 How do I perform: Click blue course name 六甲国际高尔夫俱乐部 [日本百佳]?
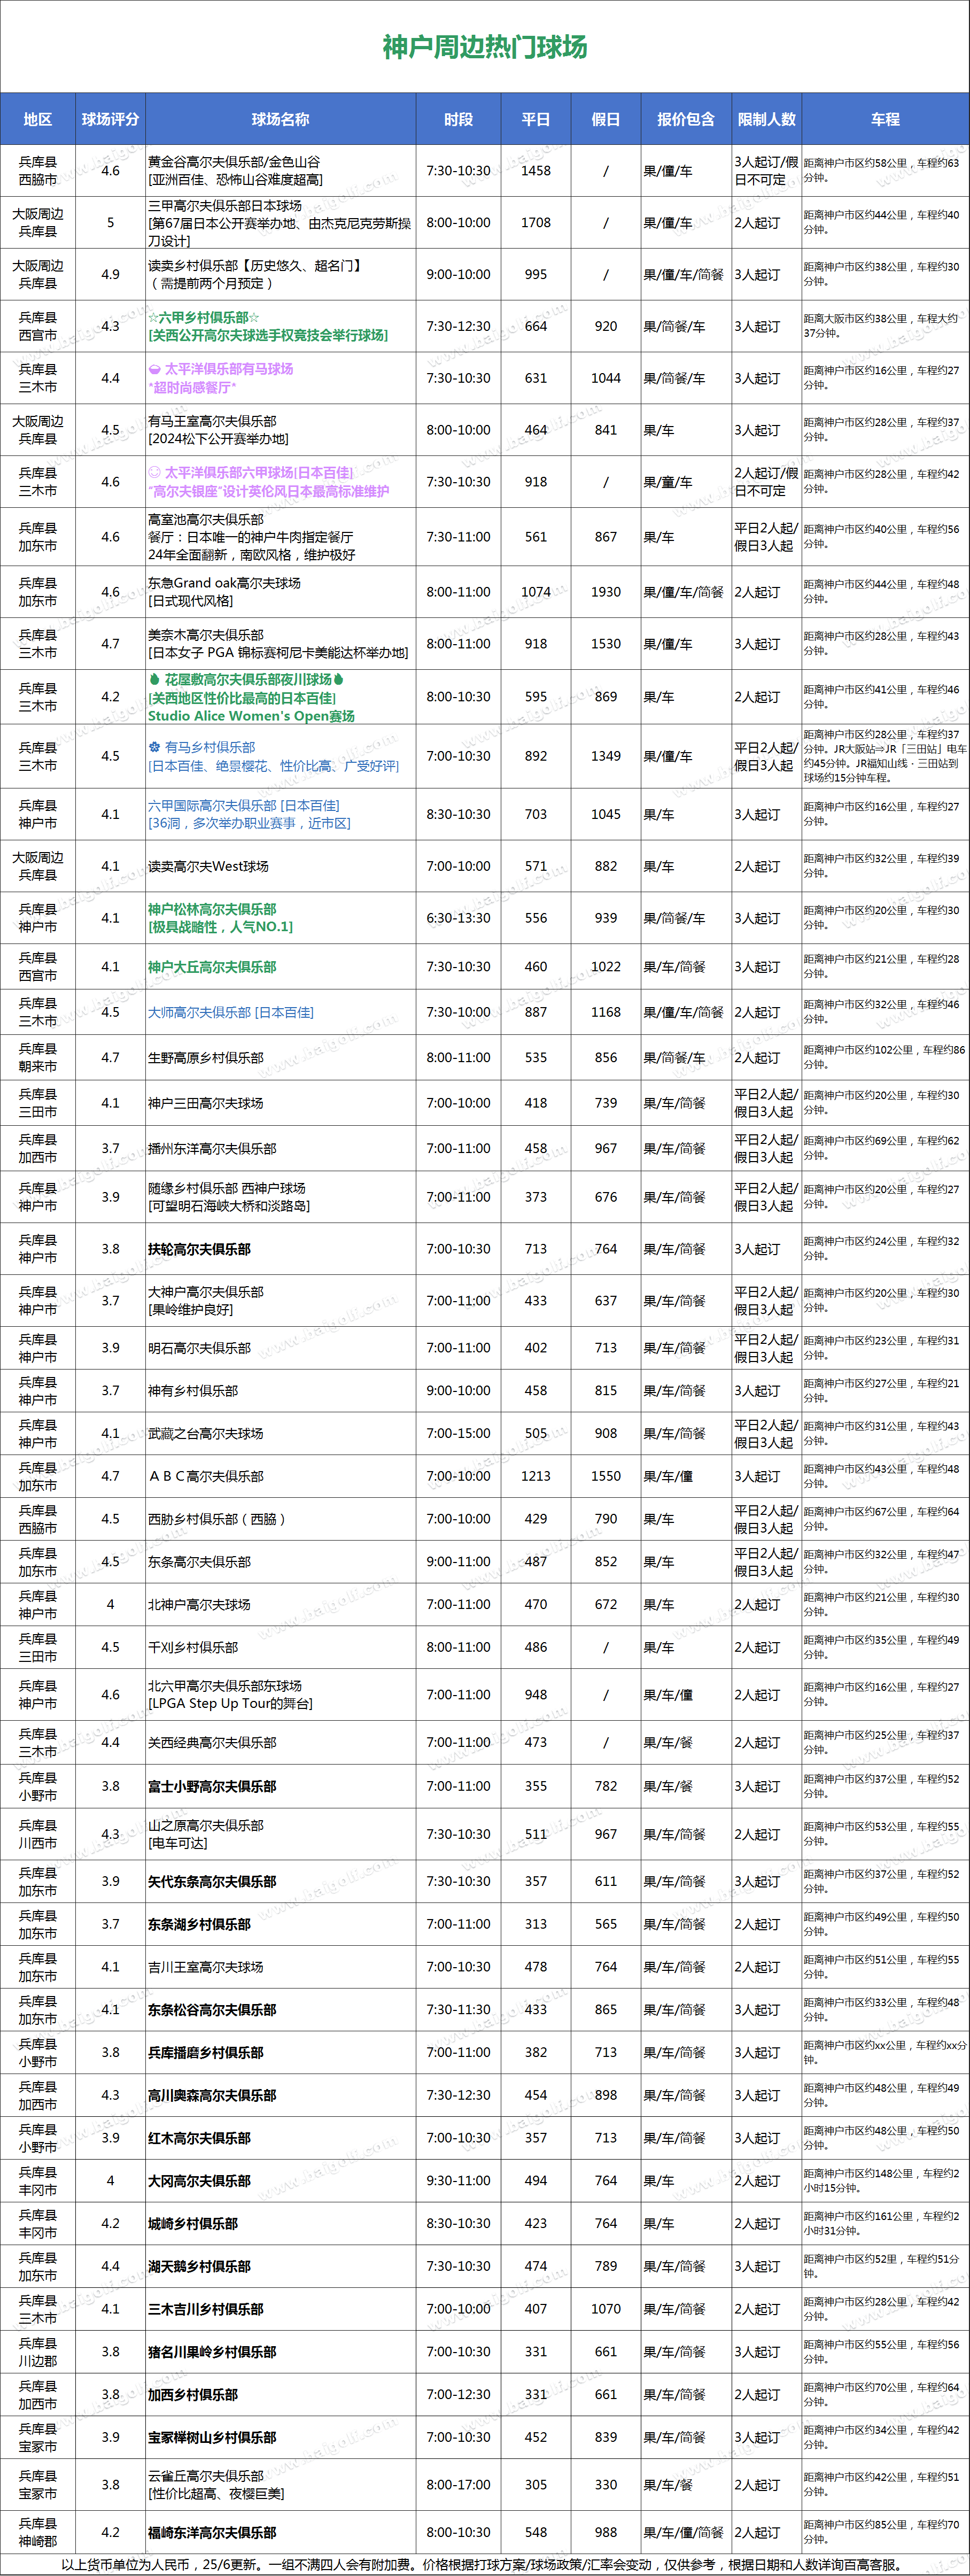[244, 806]
